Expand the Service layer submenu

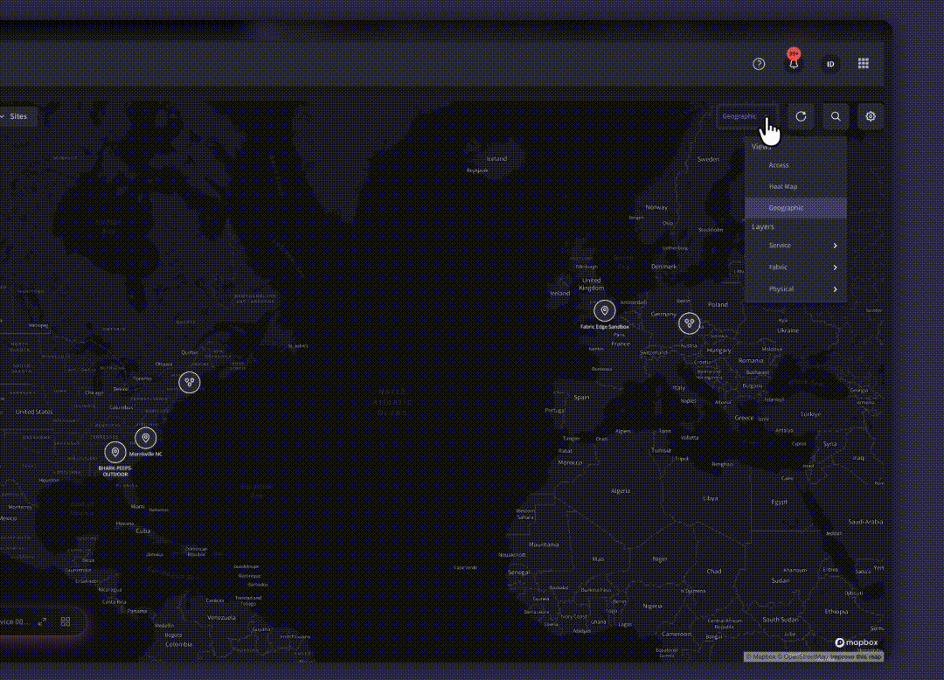796,246
